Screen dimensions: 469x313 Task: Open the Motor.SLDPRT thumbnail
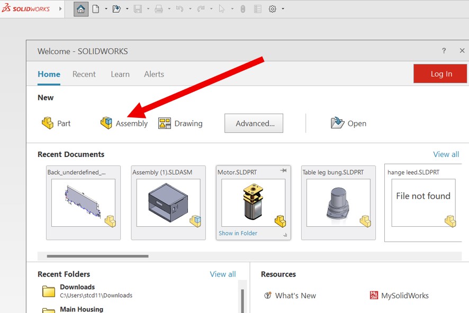click(254, 203)
